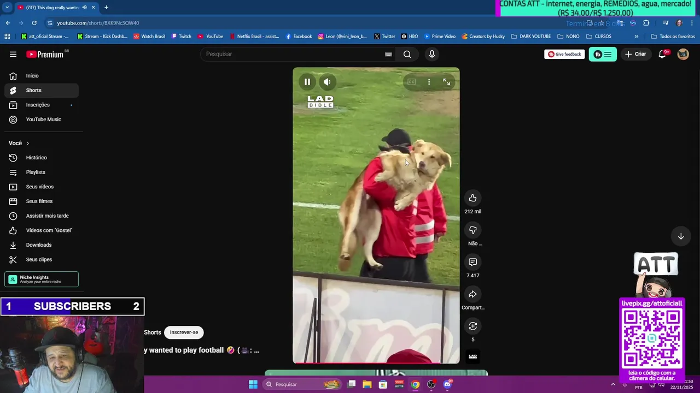Open the DARK YOUTUBE bookmark folder
This screenshot has width=700, height=393.
pyautogui.click(x=531, y=37)
